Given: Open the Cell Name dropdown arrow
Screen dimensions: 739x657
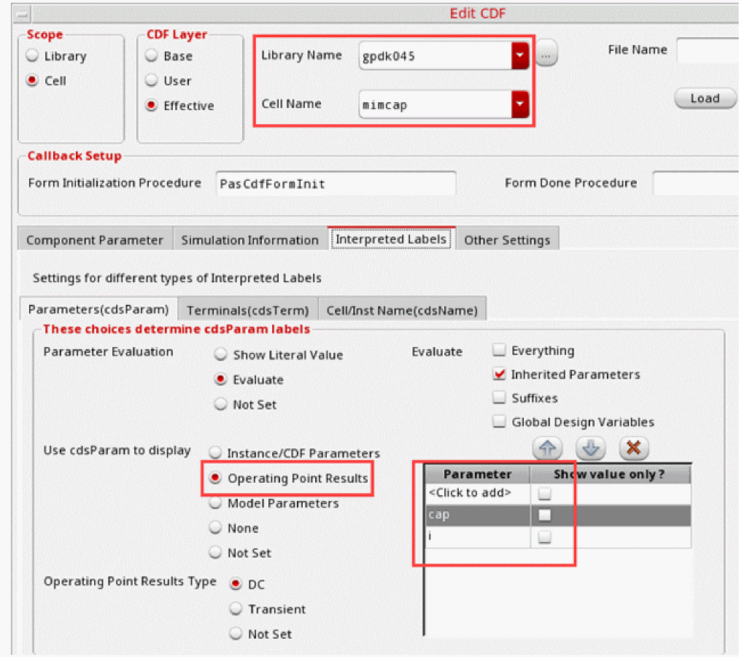Looking at the screenshot, I should 520,104.
